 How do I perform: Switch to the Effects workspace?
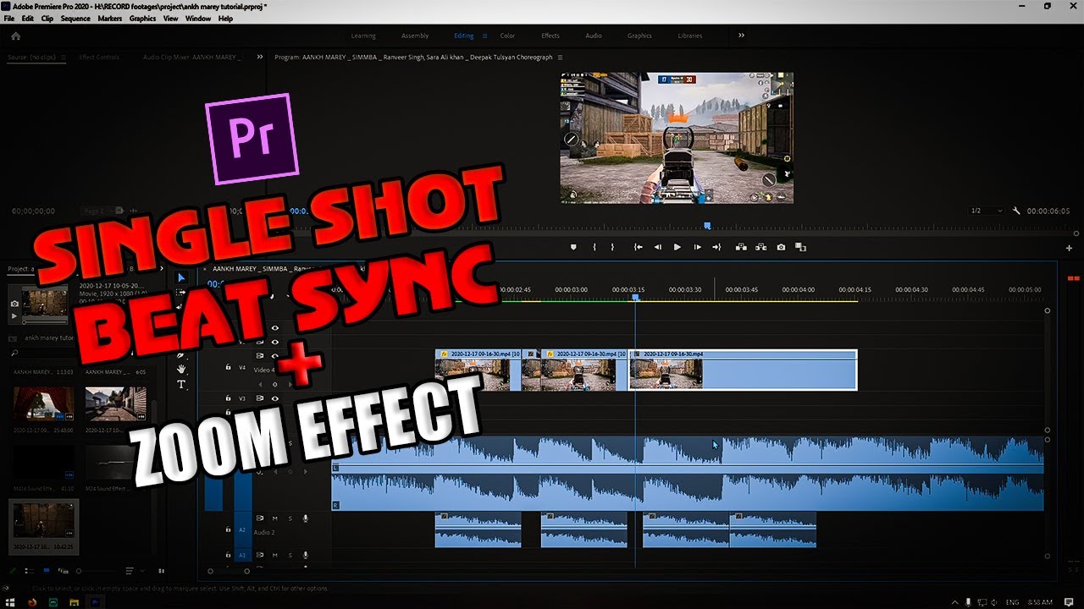550,36
